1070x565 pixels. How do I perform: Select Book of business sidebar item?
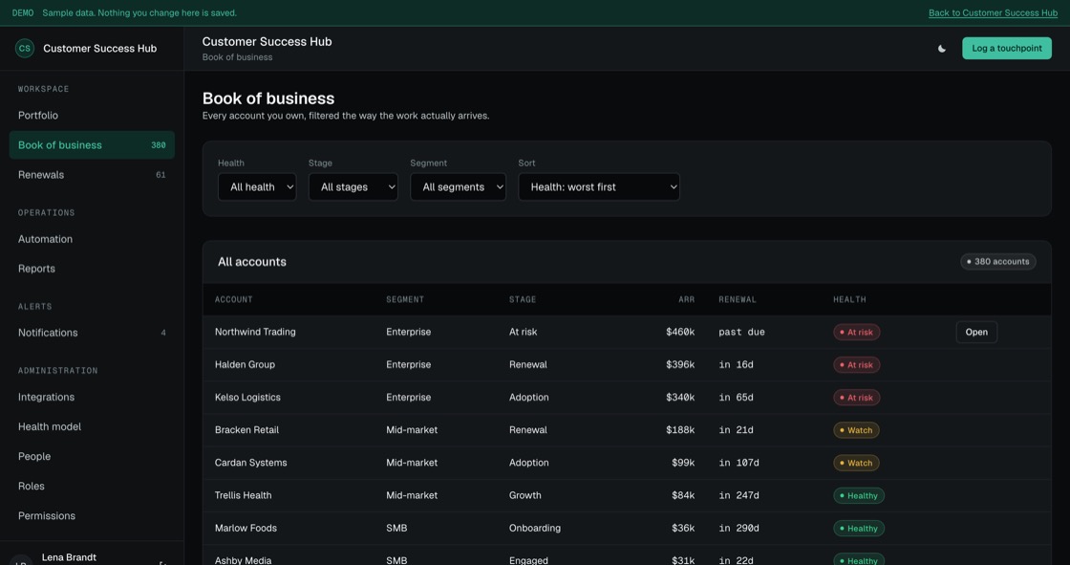click(x=92, y=145)
